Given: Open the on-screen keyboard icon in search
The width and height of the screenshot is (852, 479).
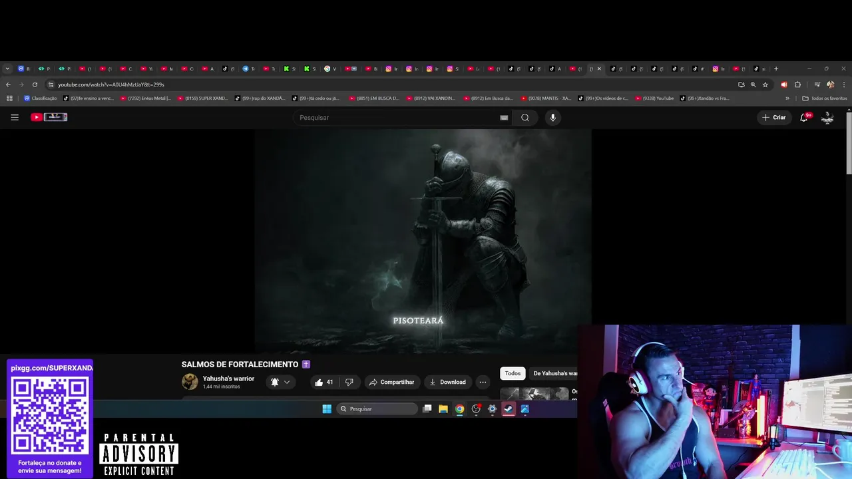Looking at the screenshot, I should 504,118.
